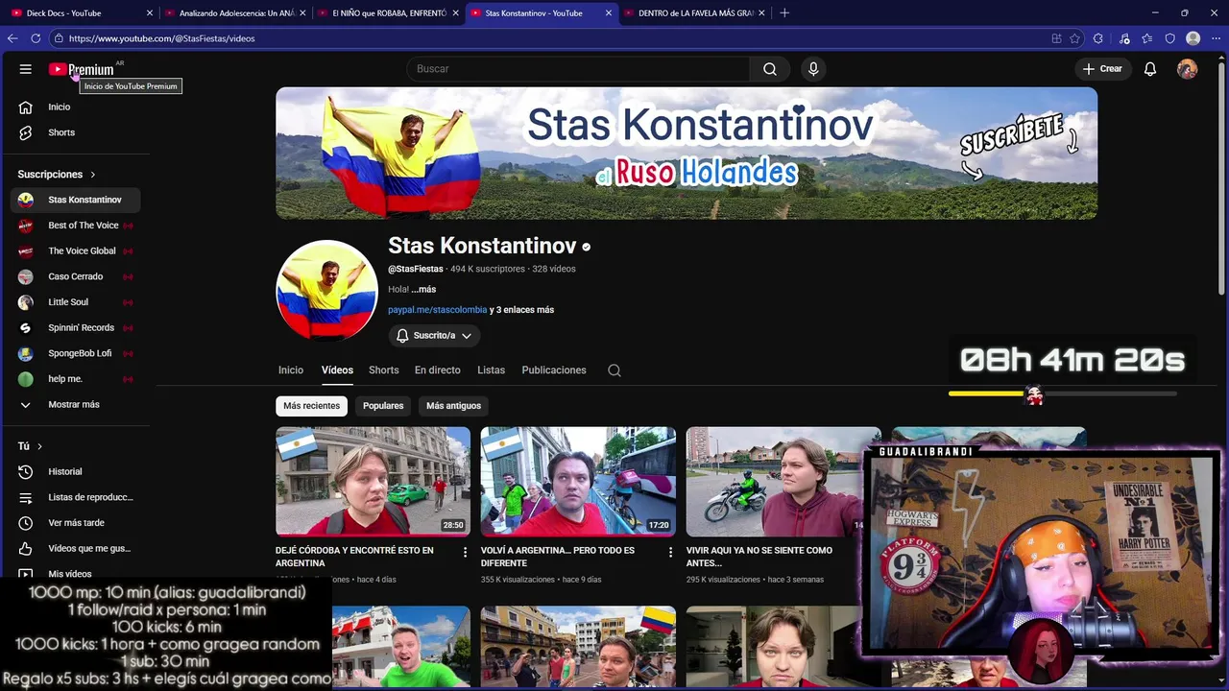This screenshot has width=1229, height=691.
Task: Open the browser profile icon in the toolbar
Action: click(1193, 38)
